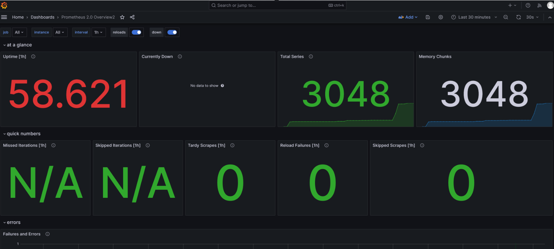Click the Tardy Scrapes [1h] panel title
Image resolution: width=554 pixels, height=249 pixels.
click(207, 145)
